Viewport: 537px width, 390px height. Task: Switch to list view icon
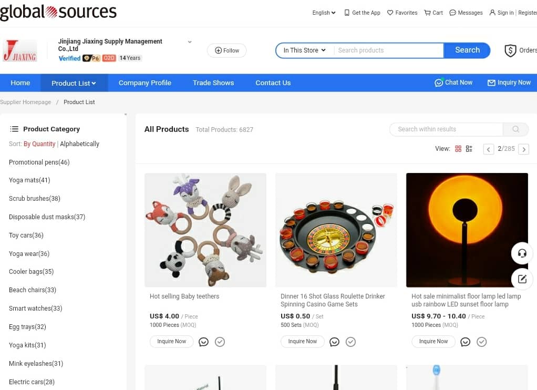click(x=469, y=149)
